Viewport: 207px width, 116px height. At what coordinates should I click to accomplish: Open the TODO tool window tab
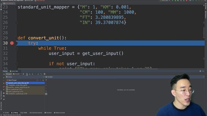pyautogui.click(x=24, y=113)
